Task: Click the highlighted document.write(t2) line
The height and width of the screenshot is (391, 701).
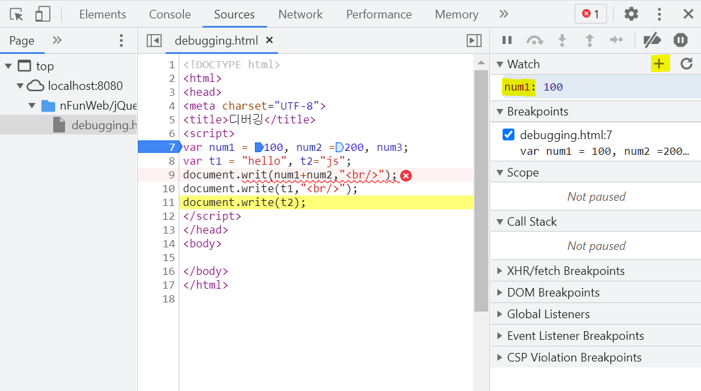Action: [325, 202]
